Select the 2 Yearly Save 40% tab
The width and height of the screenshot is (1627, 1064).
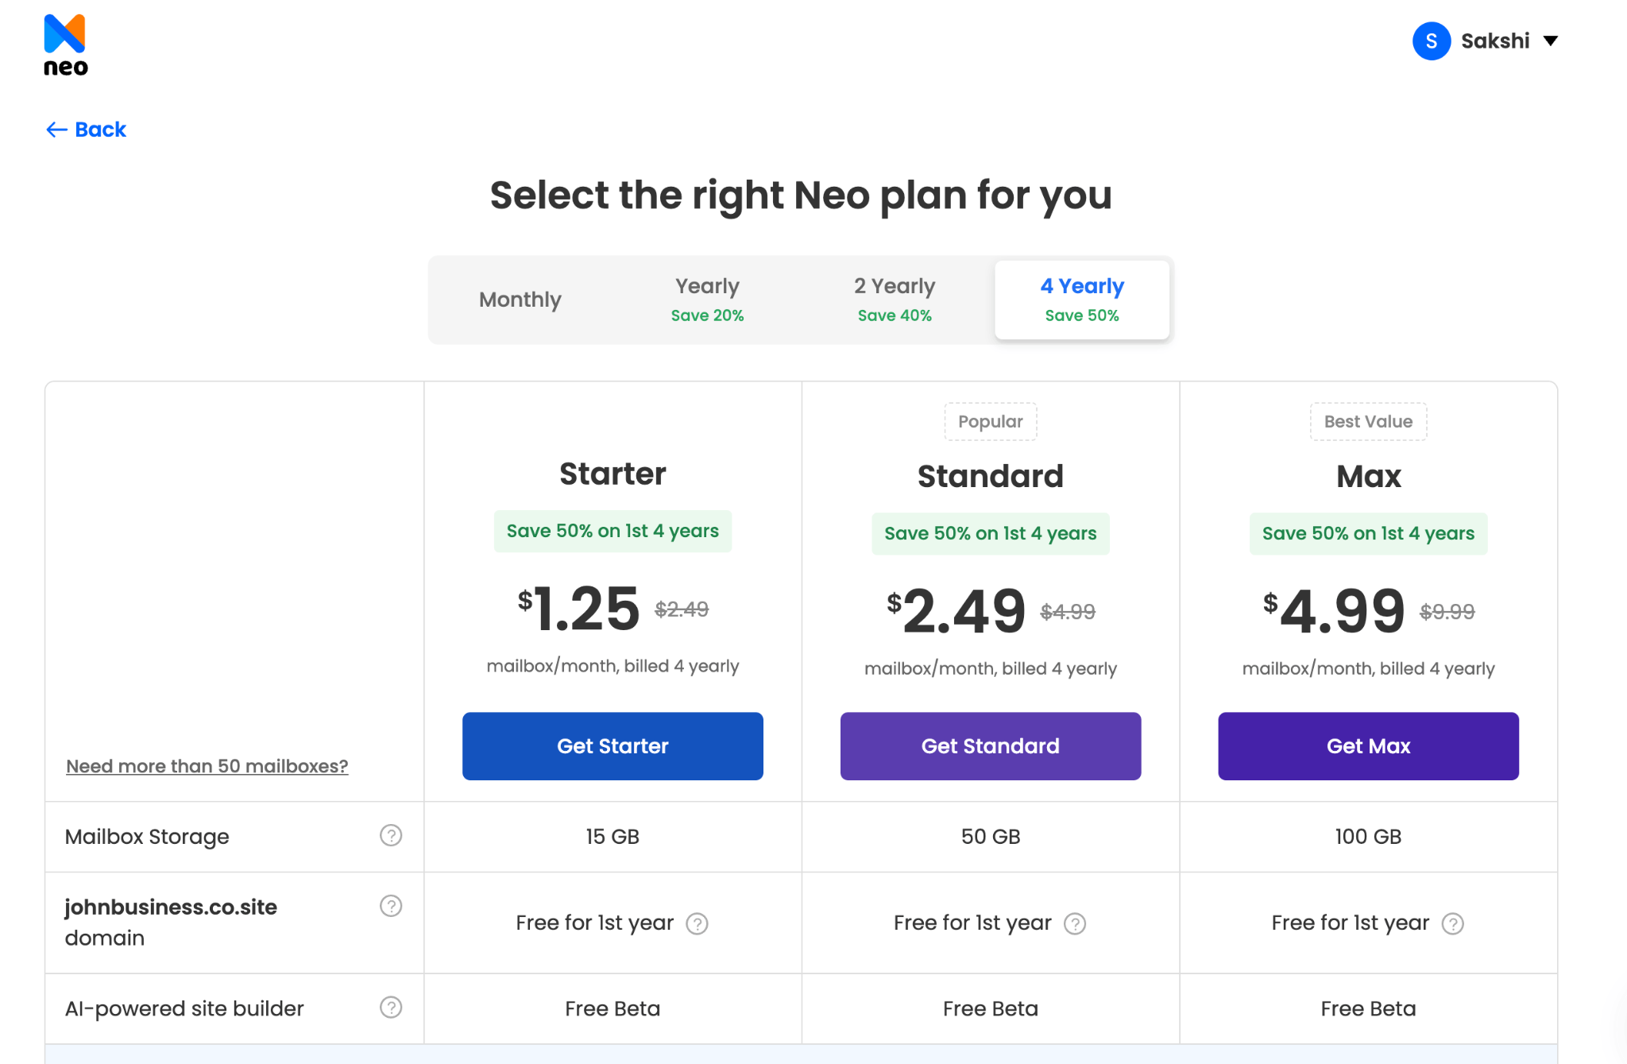pyautogui.click(x=895, y=300)
